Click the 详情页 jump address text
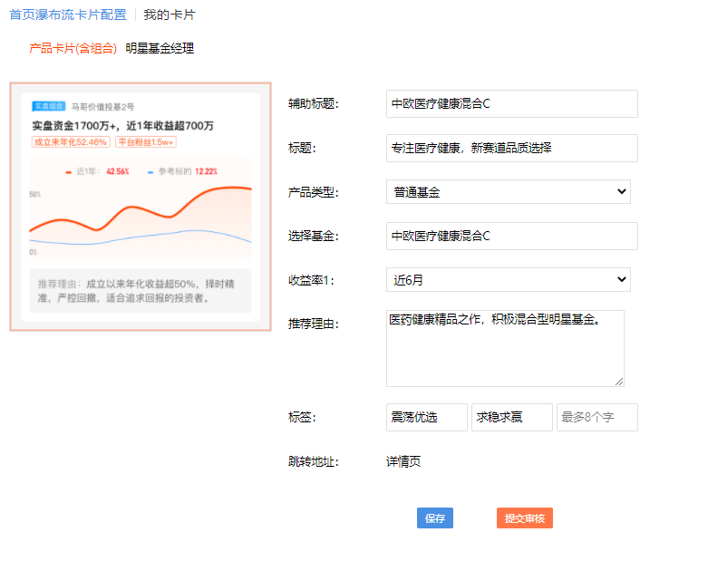This screenshot has width=708, height=571. pyautogui.click(x=403, y=461)
